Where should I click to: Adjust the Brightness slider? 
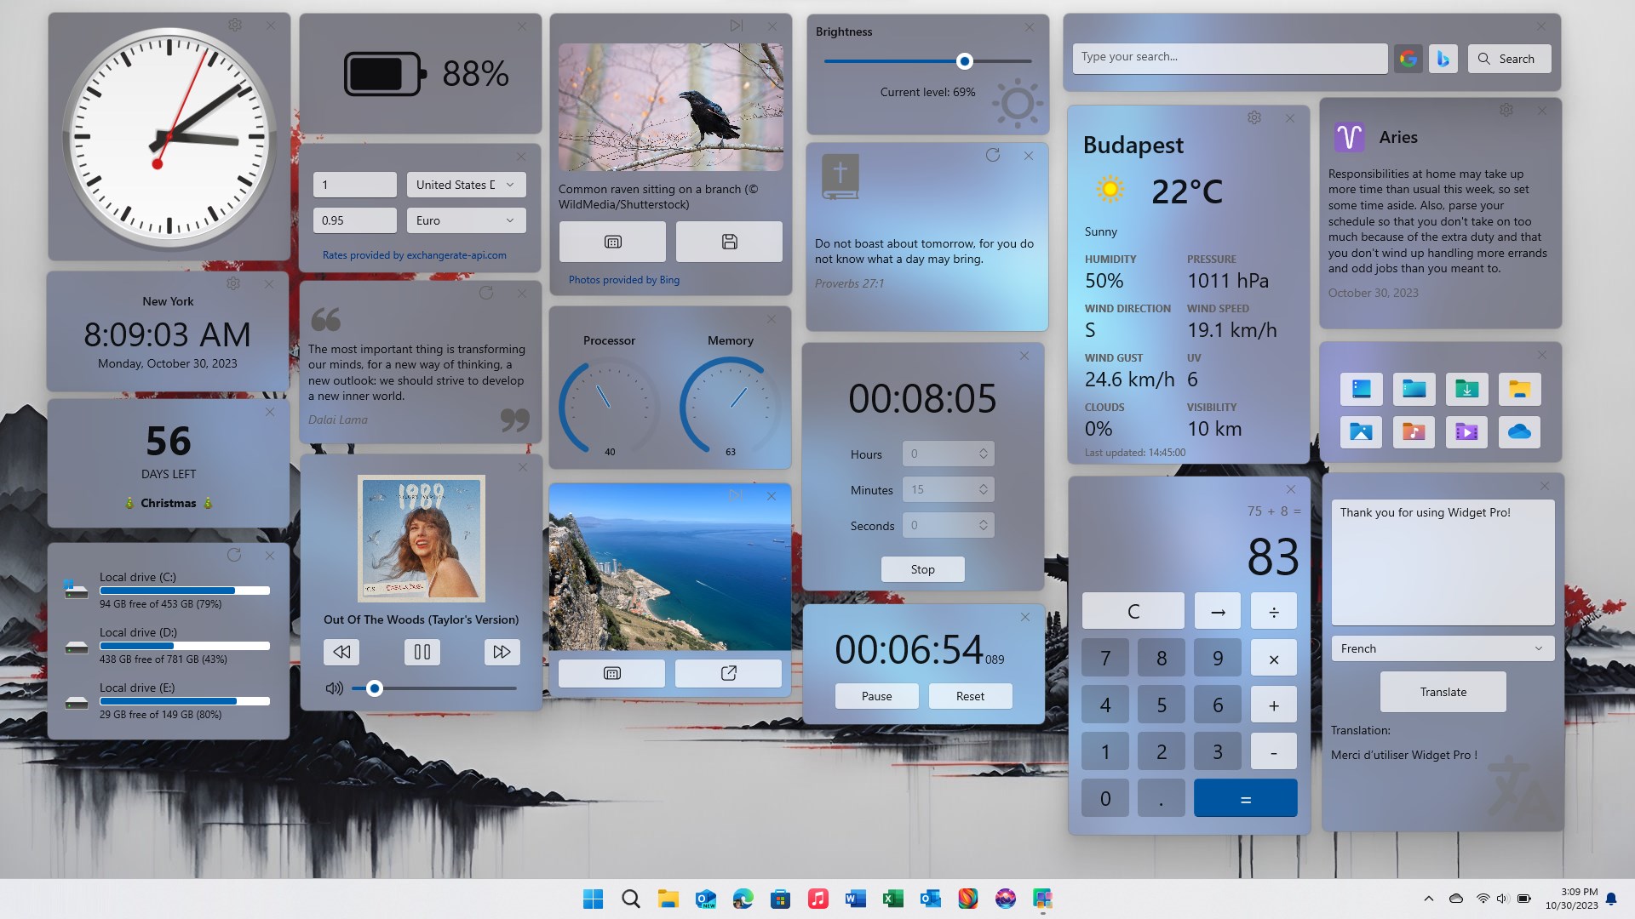[965, 61]
